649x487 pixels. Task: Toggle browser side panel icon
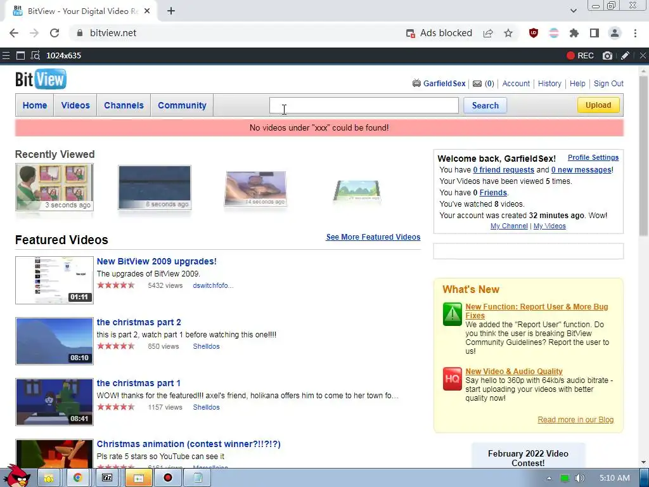594,33
